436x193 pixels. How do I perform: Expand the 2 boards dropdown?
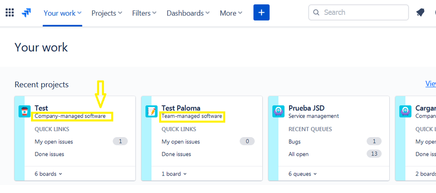(426, 174)
